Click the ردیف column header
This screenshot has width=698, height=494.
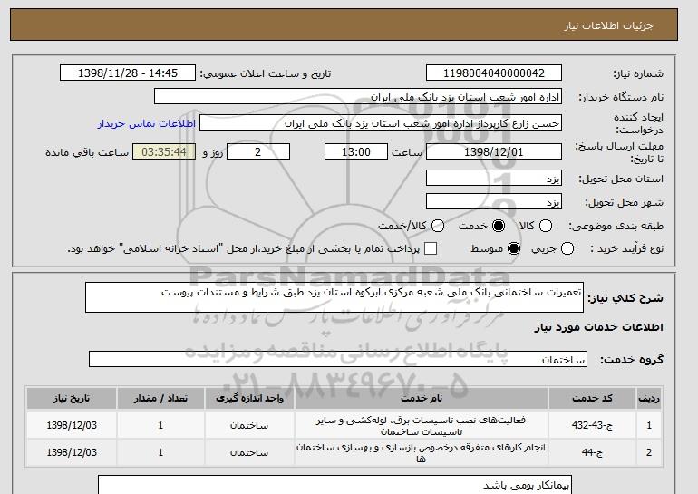[x=649, y=398]
